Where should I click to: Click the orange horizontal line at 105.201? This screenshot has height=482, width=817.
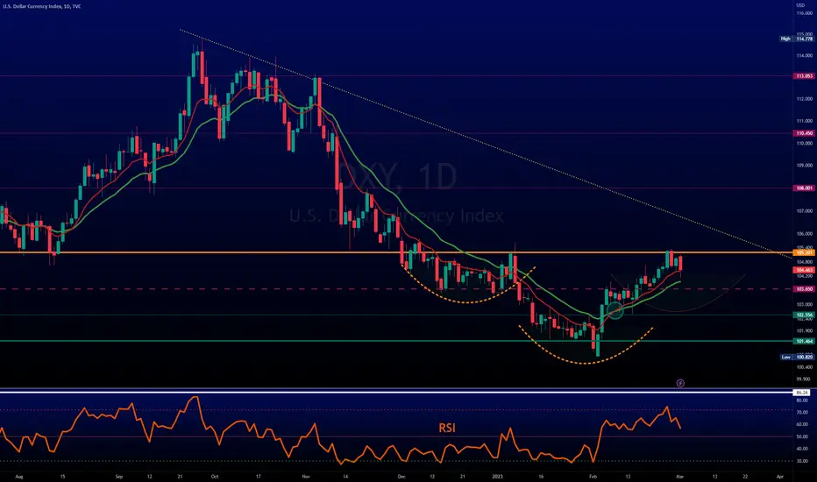coord(396,252)
